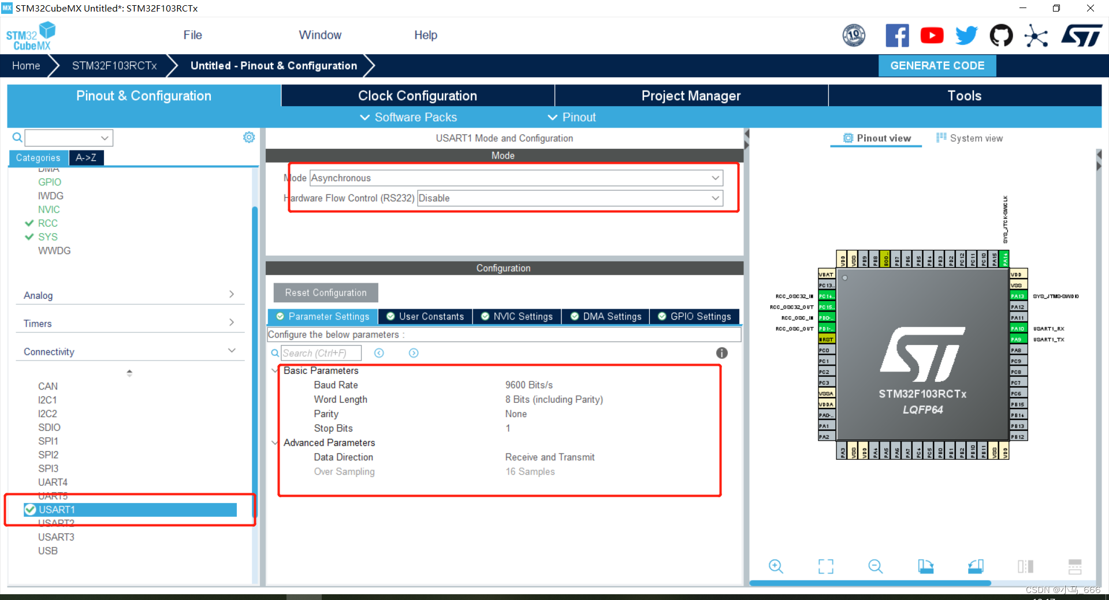
Task: Open the DMA Settings tab
Action: [x=606, y=316]
